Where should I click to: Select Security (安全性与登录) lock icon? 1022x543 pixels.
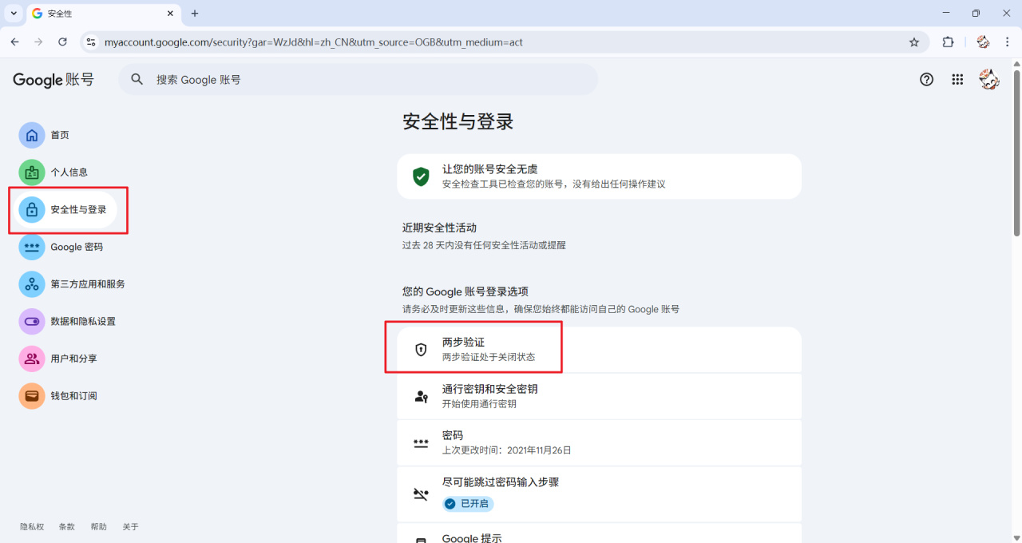pos(32,210)
